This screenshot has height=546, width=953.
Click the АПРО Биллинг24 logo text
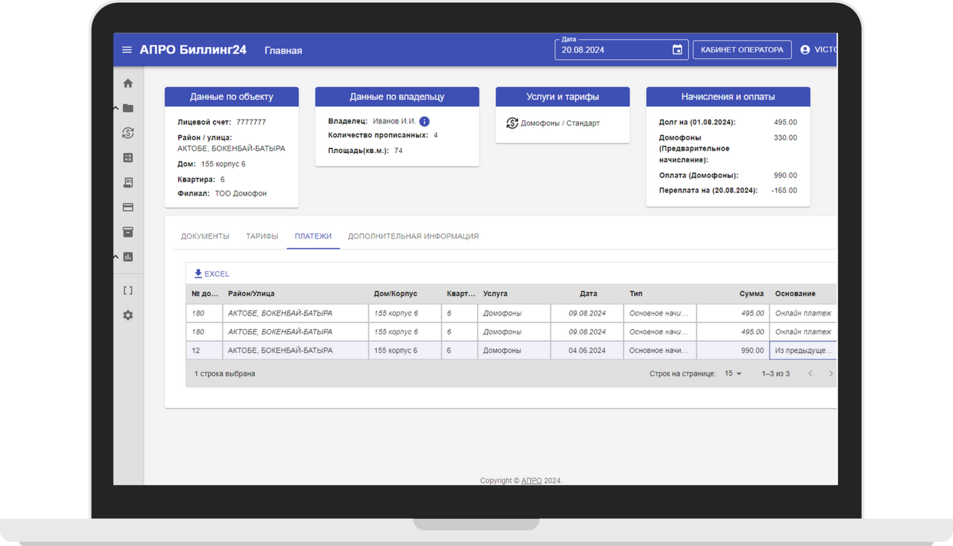tap(193, 50)
